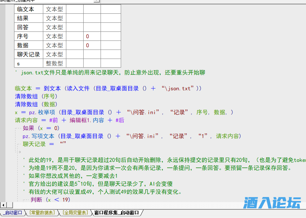306x218 pixels.
Task: Click comment line starting 如果你想改成其他的
Action: [x=70, y=176]
